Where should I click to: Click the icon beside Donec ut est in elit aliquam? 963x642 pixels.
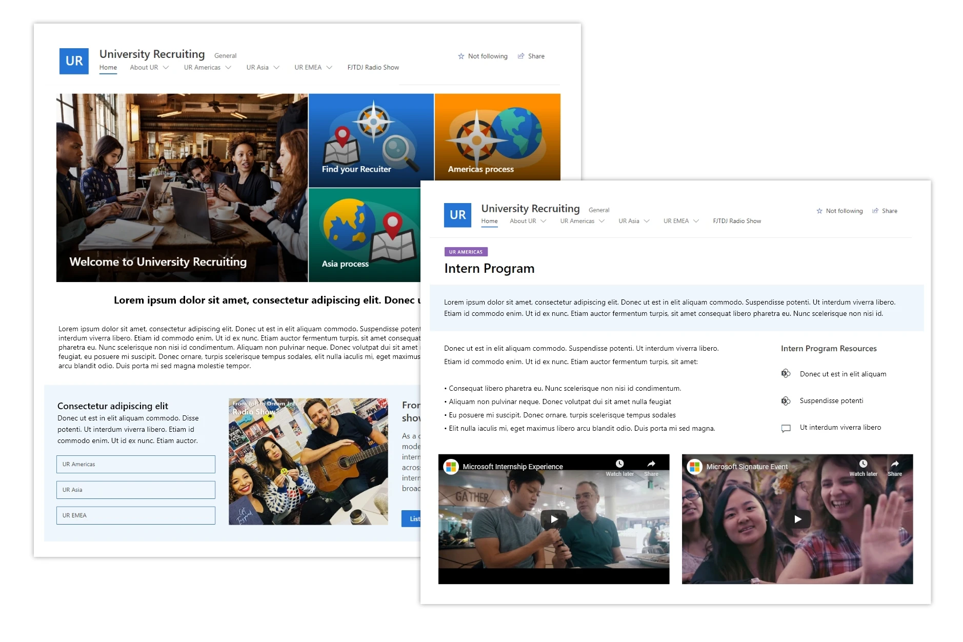click(785, 374)
